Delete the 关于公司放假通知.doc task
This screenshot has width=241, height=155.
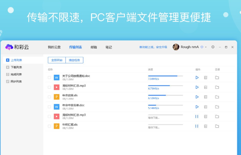pos(205,78)
